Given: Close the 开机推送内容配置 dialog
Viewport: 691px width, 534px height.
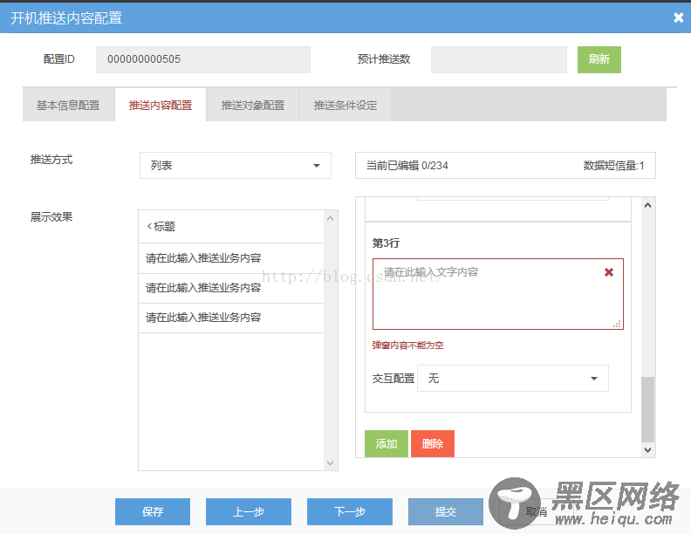Looking at the screenshot, I should tap(678, 17).
